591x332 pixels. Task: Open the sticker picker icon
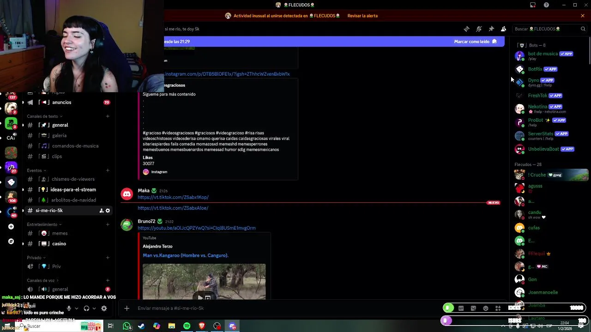(x=473, y=308)
